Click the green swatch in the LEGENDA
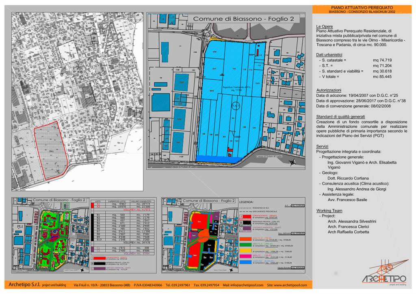Screen dimensions: 416x294 [245, 245]
